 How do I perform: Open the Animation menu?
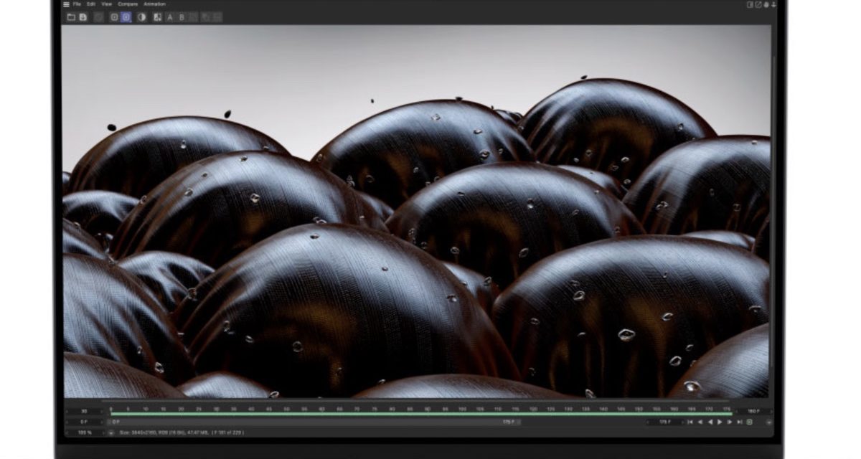tap(154, 4)
